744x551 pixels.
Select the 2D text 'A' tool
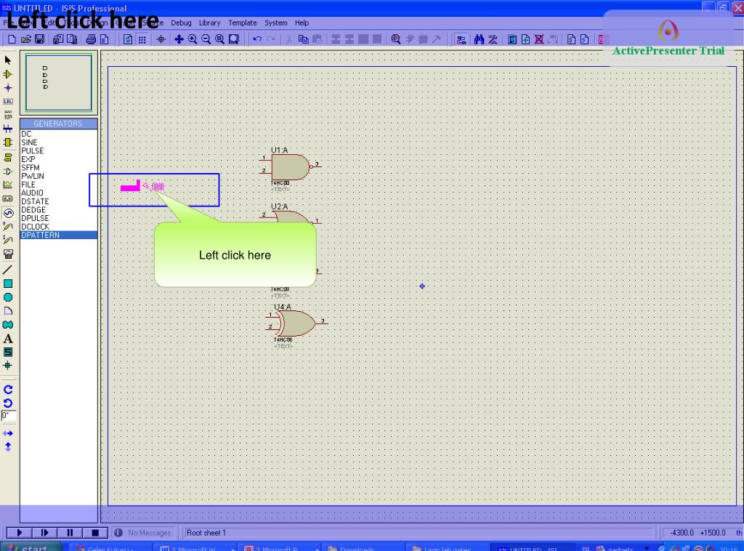pyautogui.click(x=8, y=339)
